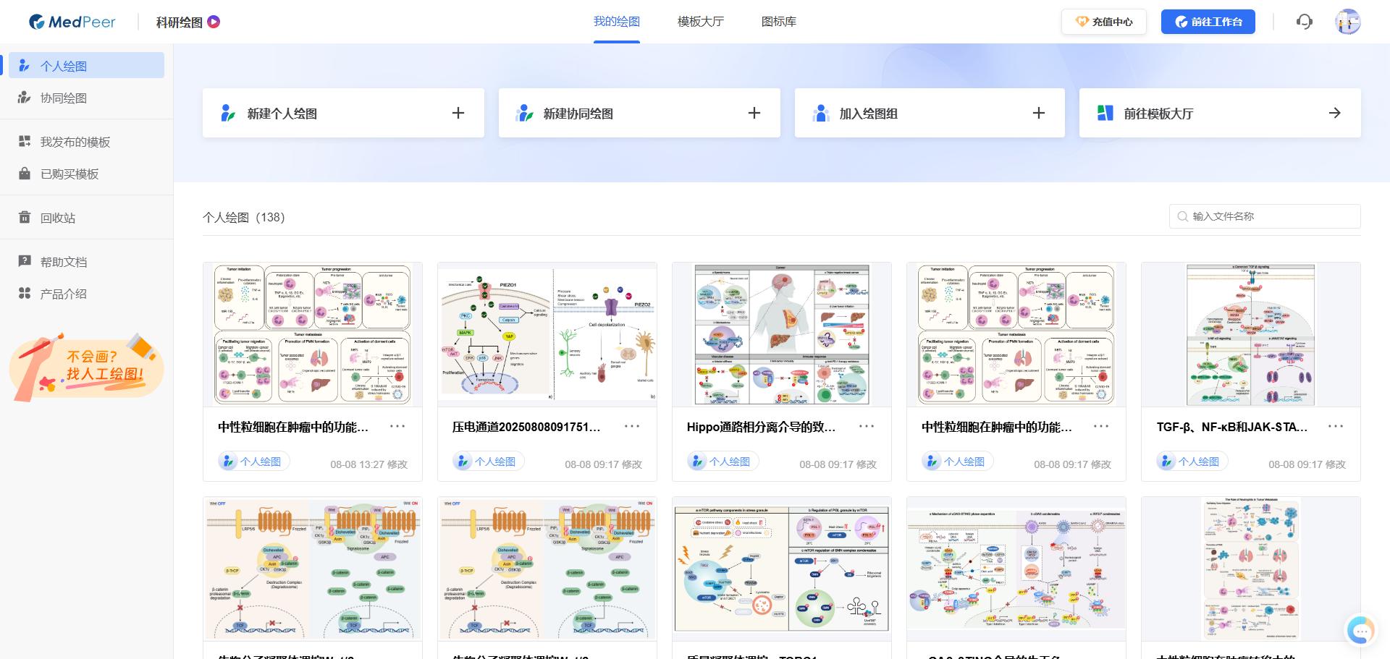Open the notification bell icon
The image size is (1390, 659).
coord(1305,22)
